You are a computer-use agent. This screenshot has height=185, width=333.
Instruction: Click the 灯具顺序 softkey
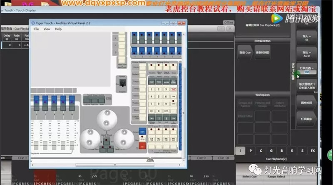pyautogui.click(x=306, y=119)
